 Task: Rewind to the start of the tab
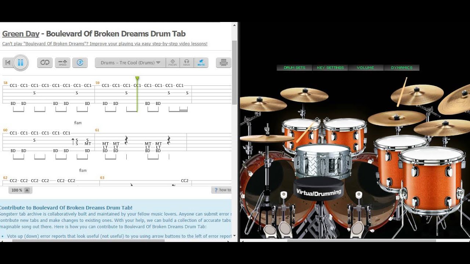8,63
